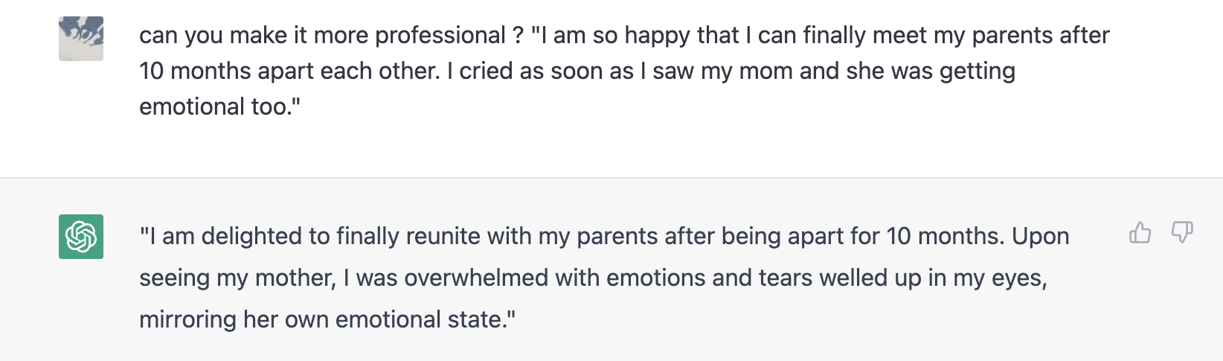
Task: Click the word "delighted" in the ChatGPT reply
Action: coord(252,236)
